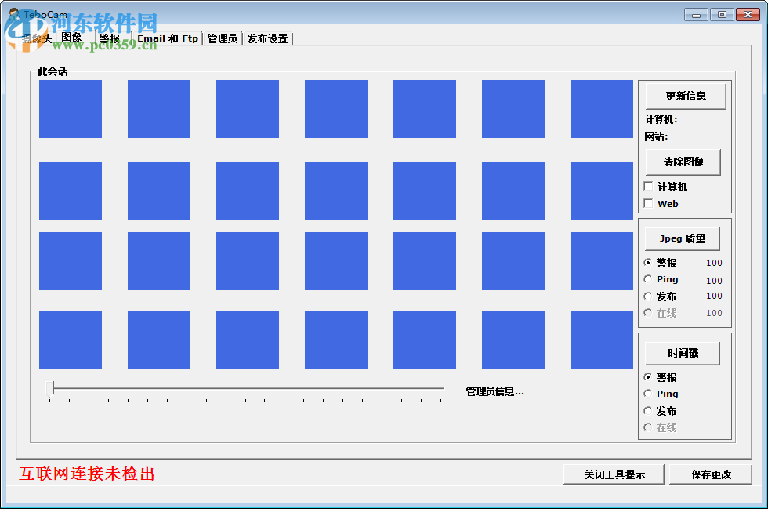This screenshot has height=509, width=768.
Task: Click the 关闭工具提示 button
Action: pyautogui.click(x=614, y=474)
